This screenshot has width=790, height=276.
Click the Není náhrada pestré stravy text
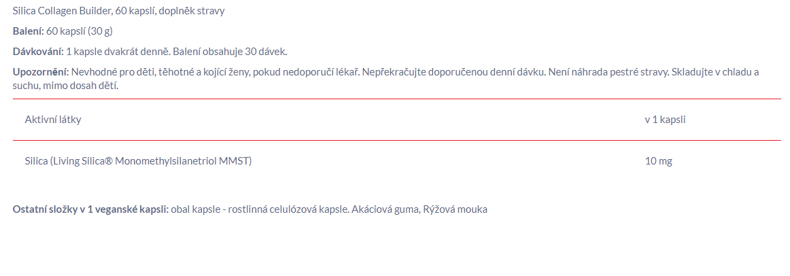pyautogui.click(x=608, y=71)
